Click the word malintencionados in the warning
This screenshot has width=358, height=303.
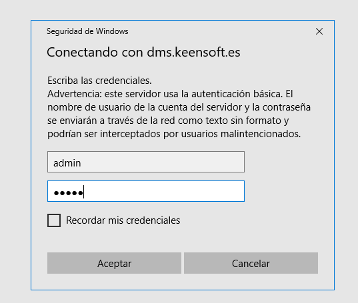coord(261,134)
